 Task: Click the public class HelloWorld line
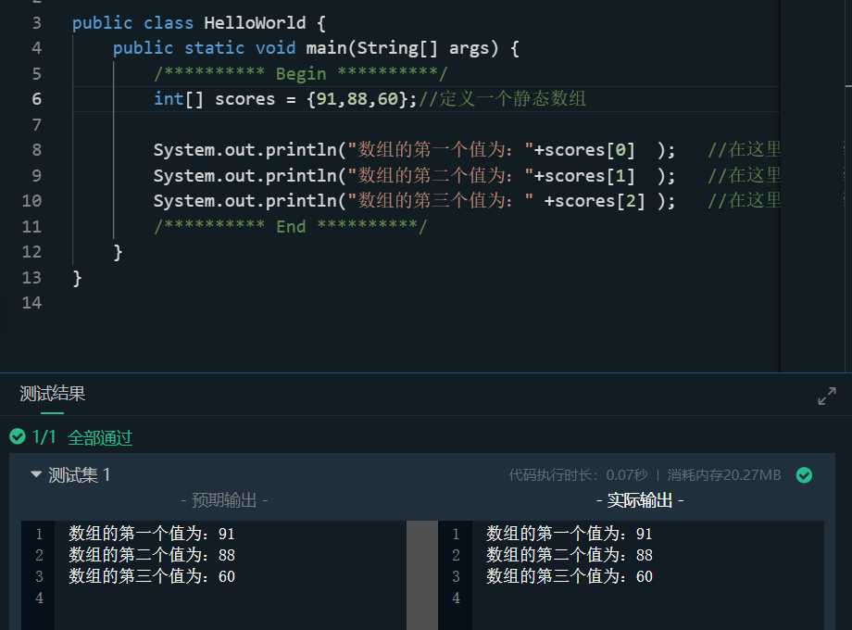point(199,23)
